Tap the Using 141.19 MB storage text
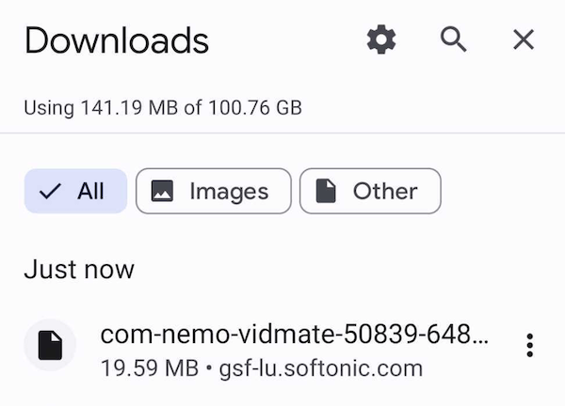This screenshot has height=406, width=565. pos(102,107)
